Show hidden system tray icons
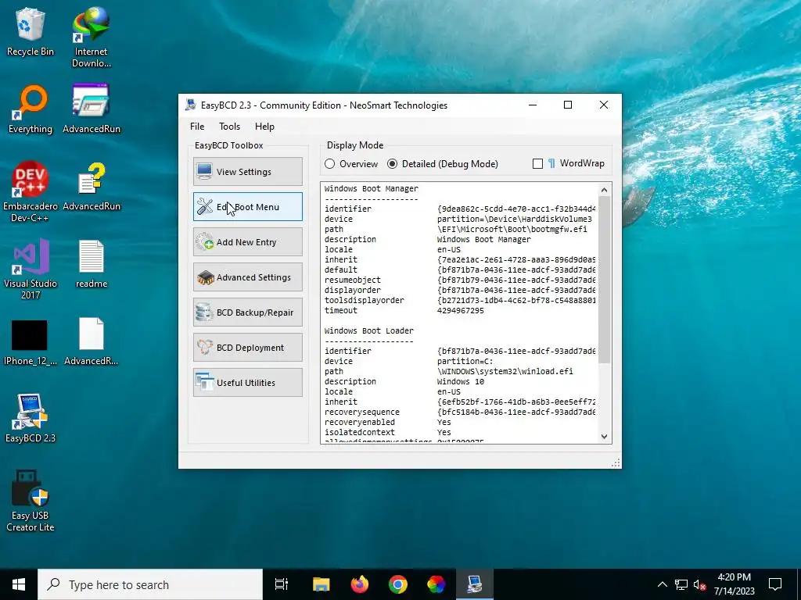The image size is (801, 600). [x=662, y=584]
